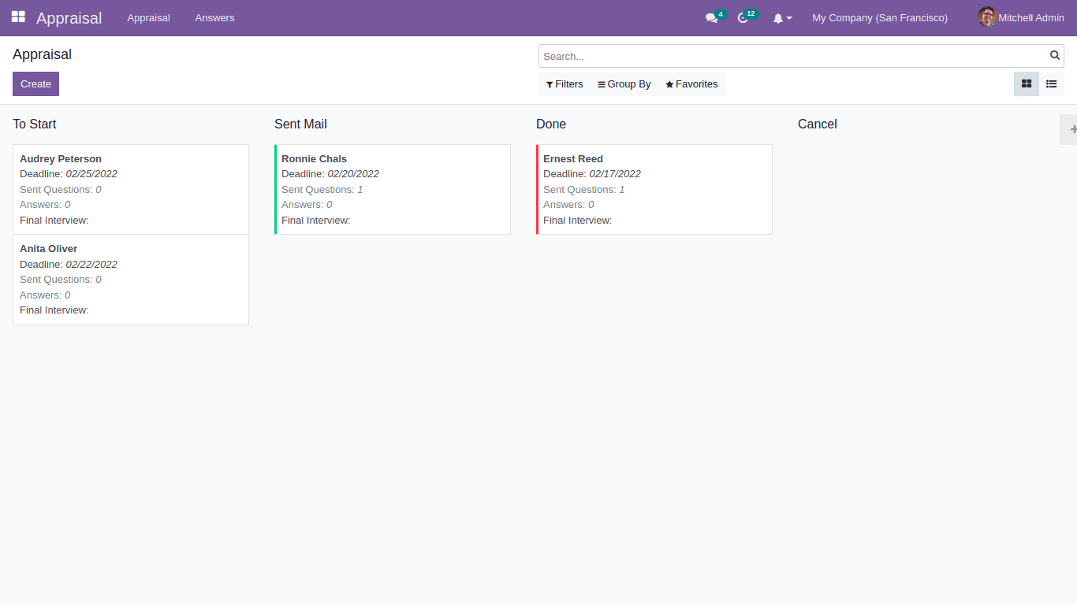Open Ernest Reed's appraisal card
The height and width of the screenshot is (605, 1077).
654,189
